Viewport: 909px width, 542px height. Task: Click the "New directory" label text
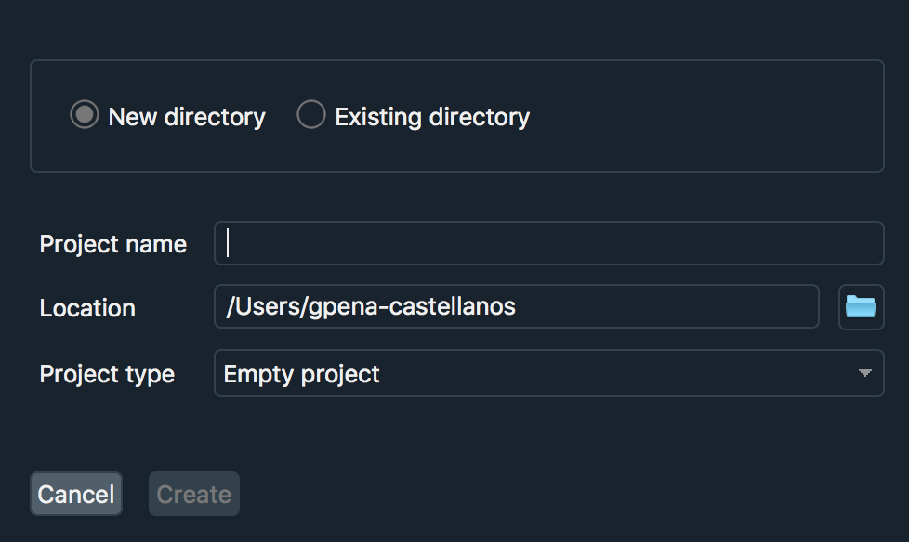187,117
